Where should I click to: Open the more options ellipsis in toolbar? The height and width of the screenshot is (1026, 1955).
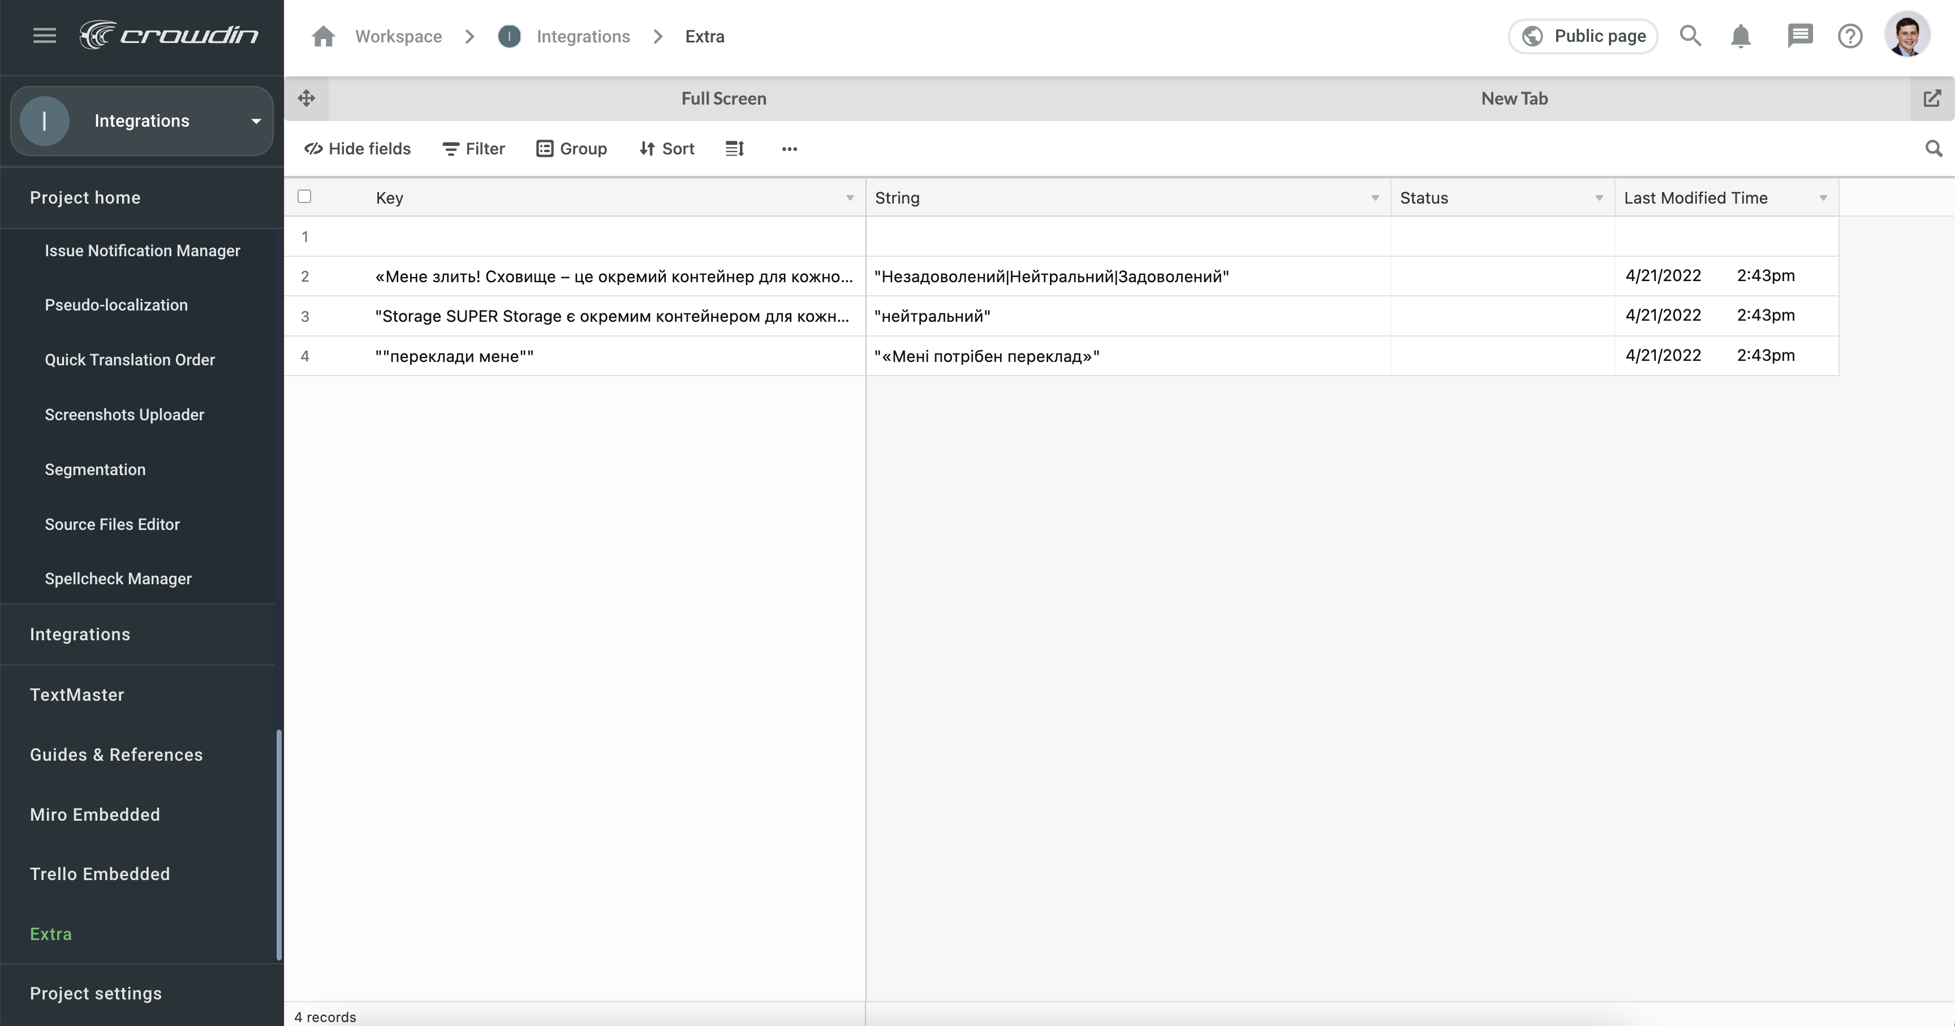pyautogui.click(x=789, y=149)
